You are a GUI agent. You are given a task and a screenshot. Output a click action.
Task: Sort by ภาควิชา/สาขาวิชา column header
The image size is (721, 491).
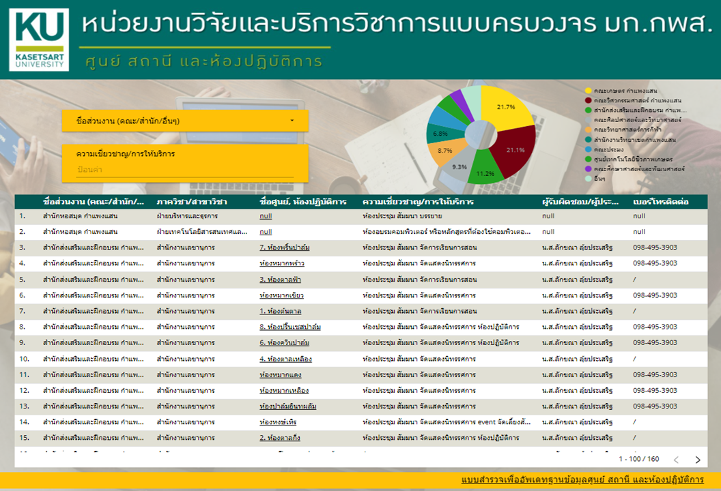191,202
